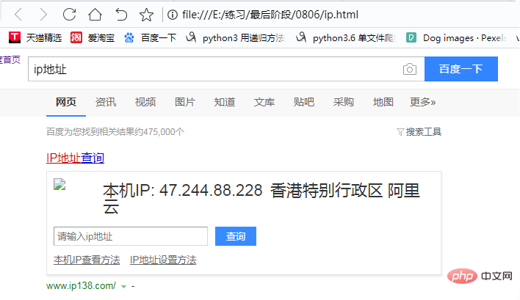Click the 百度为您找到相关结果约475,000个 text
Image resolution: width=520 pixels, height=300 pixels.
click(115, 132)
